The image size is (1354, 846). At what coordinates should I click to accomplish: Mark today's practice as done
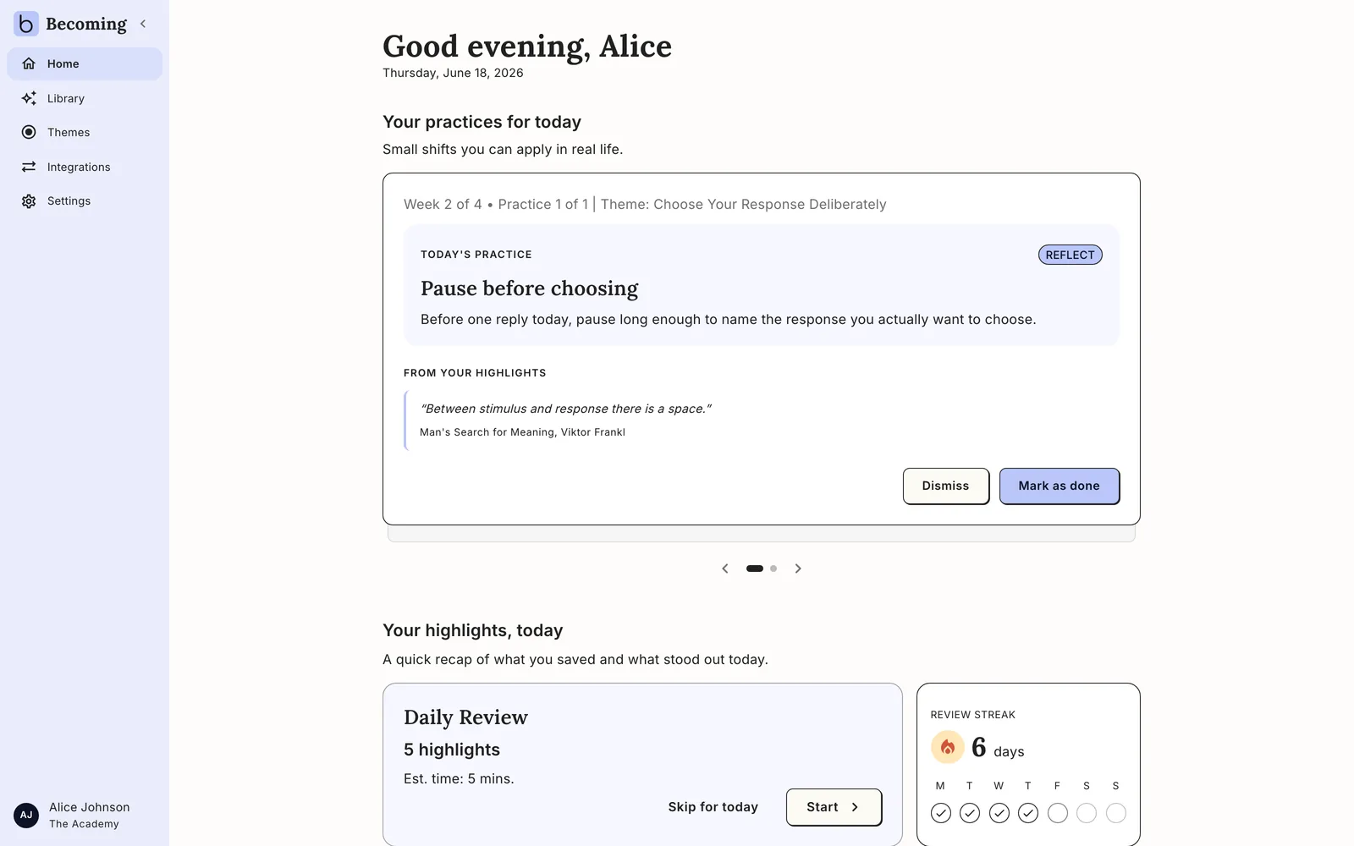[1060, 486]
